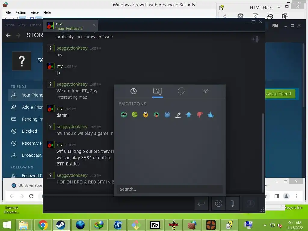Viewport: 308px width, 231px height.
Task: Insert the green face with red hat emoticon
Action: pyautogui.click(x=156, y=115)
